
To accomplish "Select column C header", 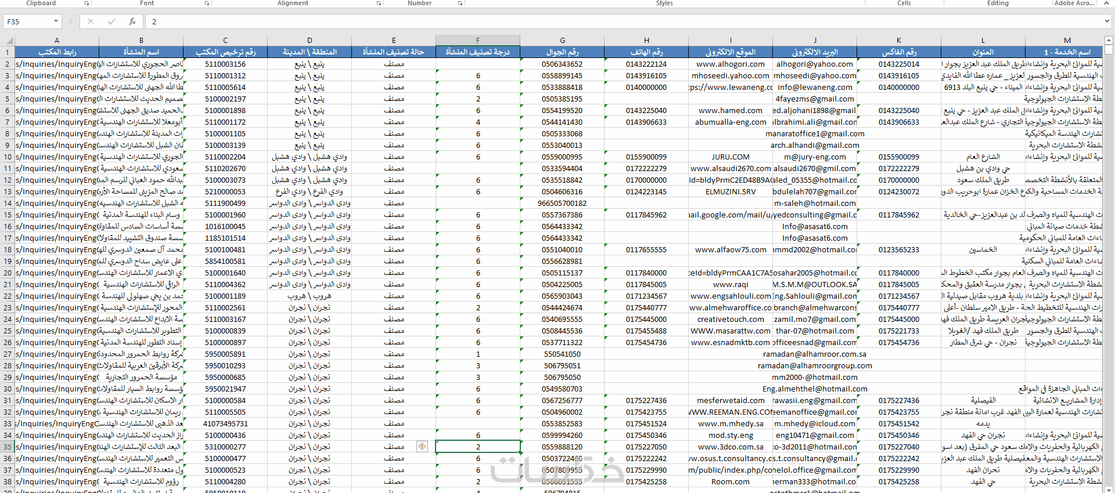I will [x=225, y=41].
